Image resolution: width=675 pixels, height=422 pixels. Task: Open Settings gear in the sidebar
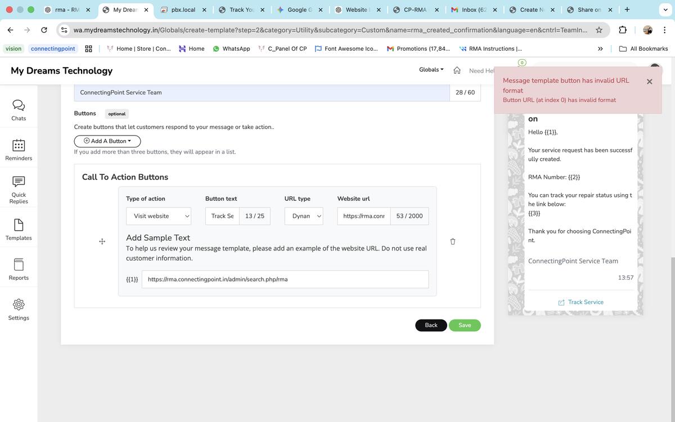pos(19,308)
